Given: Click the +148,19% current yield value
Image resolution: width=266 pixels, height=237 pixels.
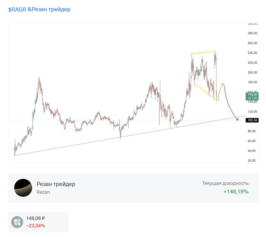Looking at the screenshot, I should pyautogui.click(x=236, y=192).
